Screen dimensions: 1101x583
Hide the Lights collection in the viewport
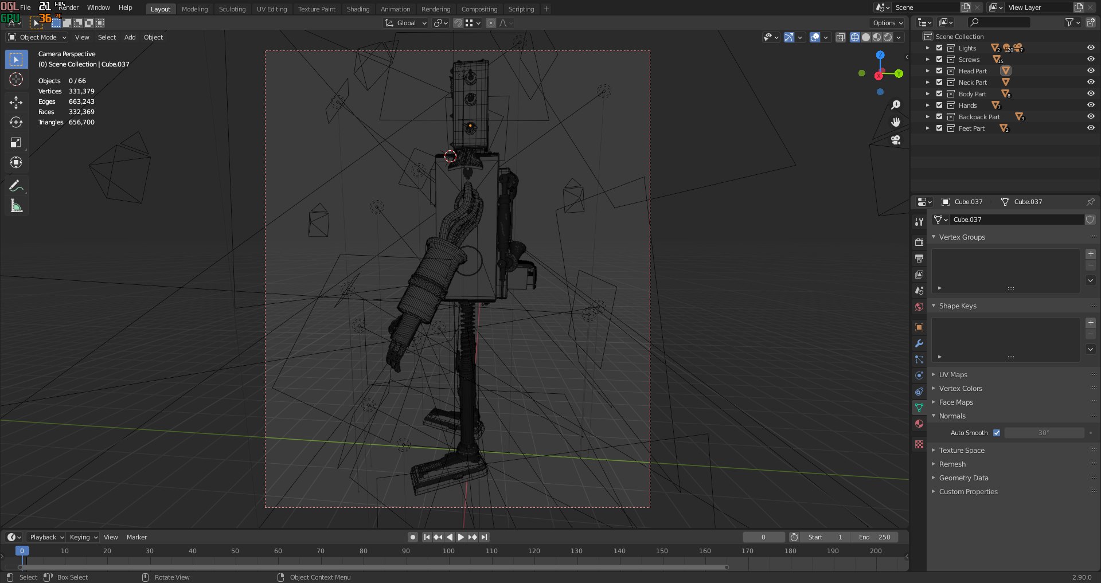(1090, 48)
